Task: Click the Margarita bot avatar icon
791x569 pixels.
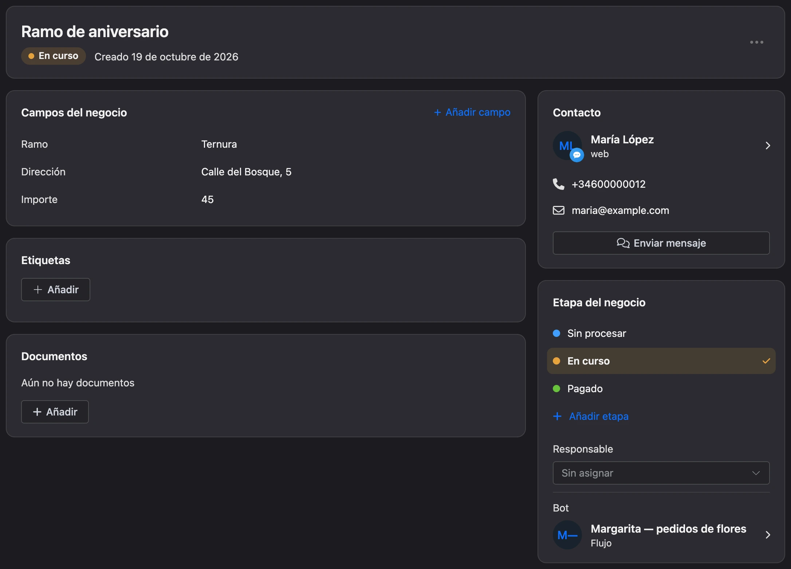Action: [567, 535]
